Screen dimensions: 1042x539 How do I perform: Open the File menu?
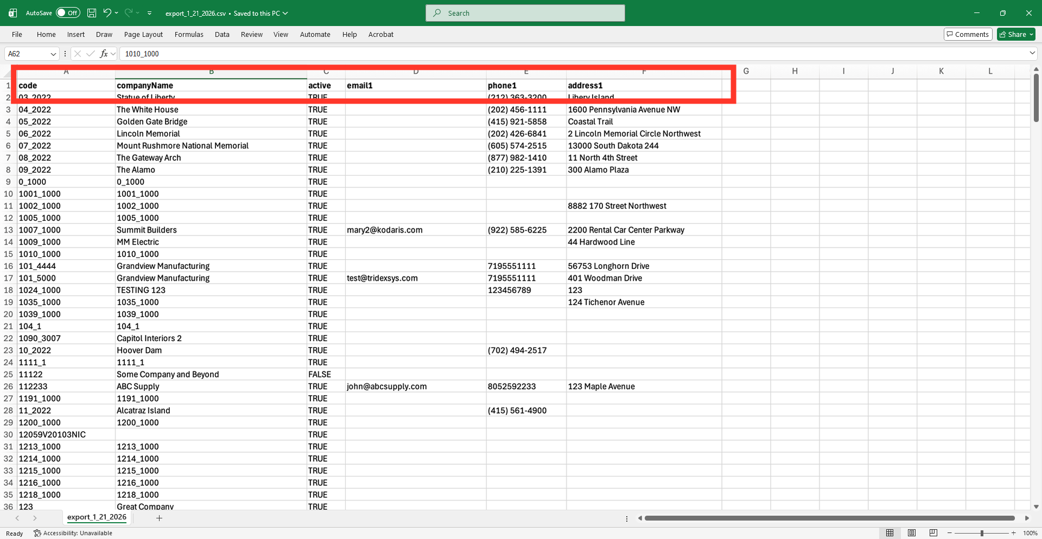click(17, 34)
